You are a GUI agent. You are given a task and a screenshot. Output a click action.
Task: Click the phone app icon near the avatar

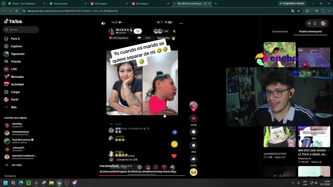click(x=315, y=23)
